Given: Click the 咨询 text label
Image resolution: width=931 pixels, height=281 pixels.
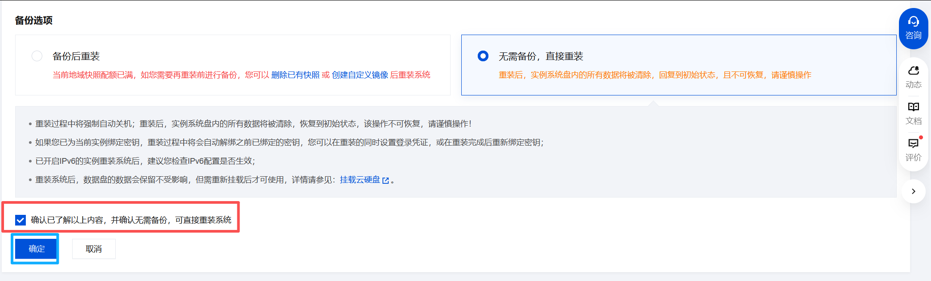Looking at the screenshot, I should [x=913, y=36].
